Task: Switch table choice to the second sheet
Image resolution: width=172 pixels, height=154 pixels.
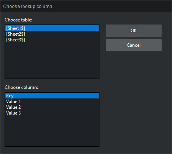Action: [52, 34]
